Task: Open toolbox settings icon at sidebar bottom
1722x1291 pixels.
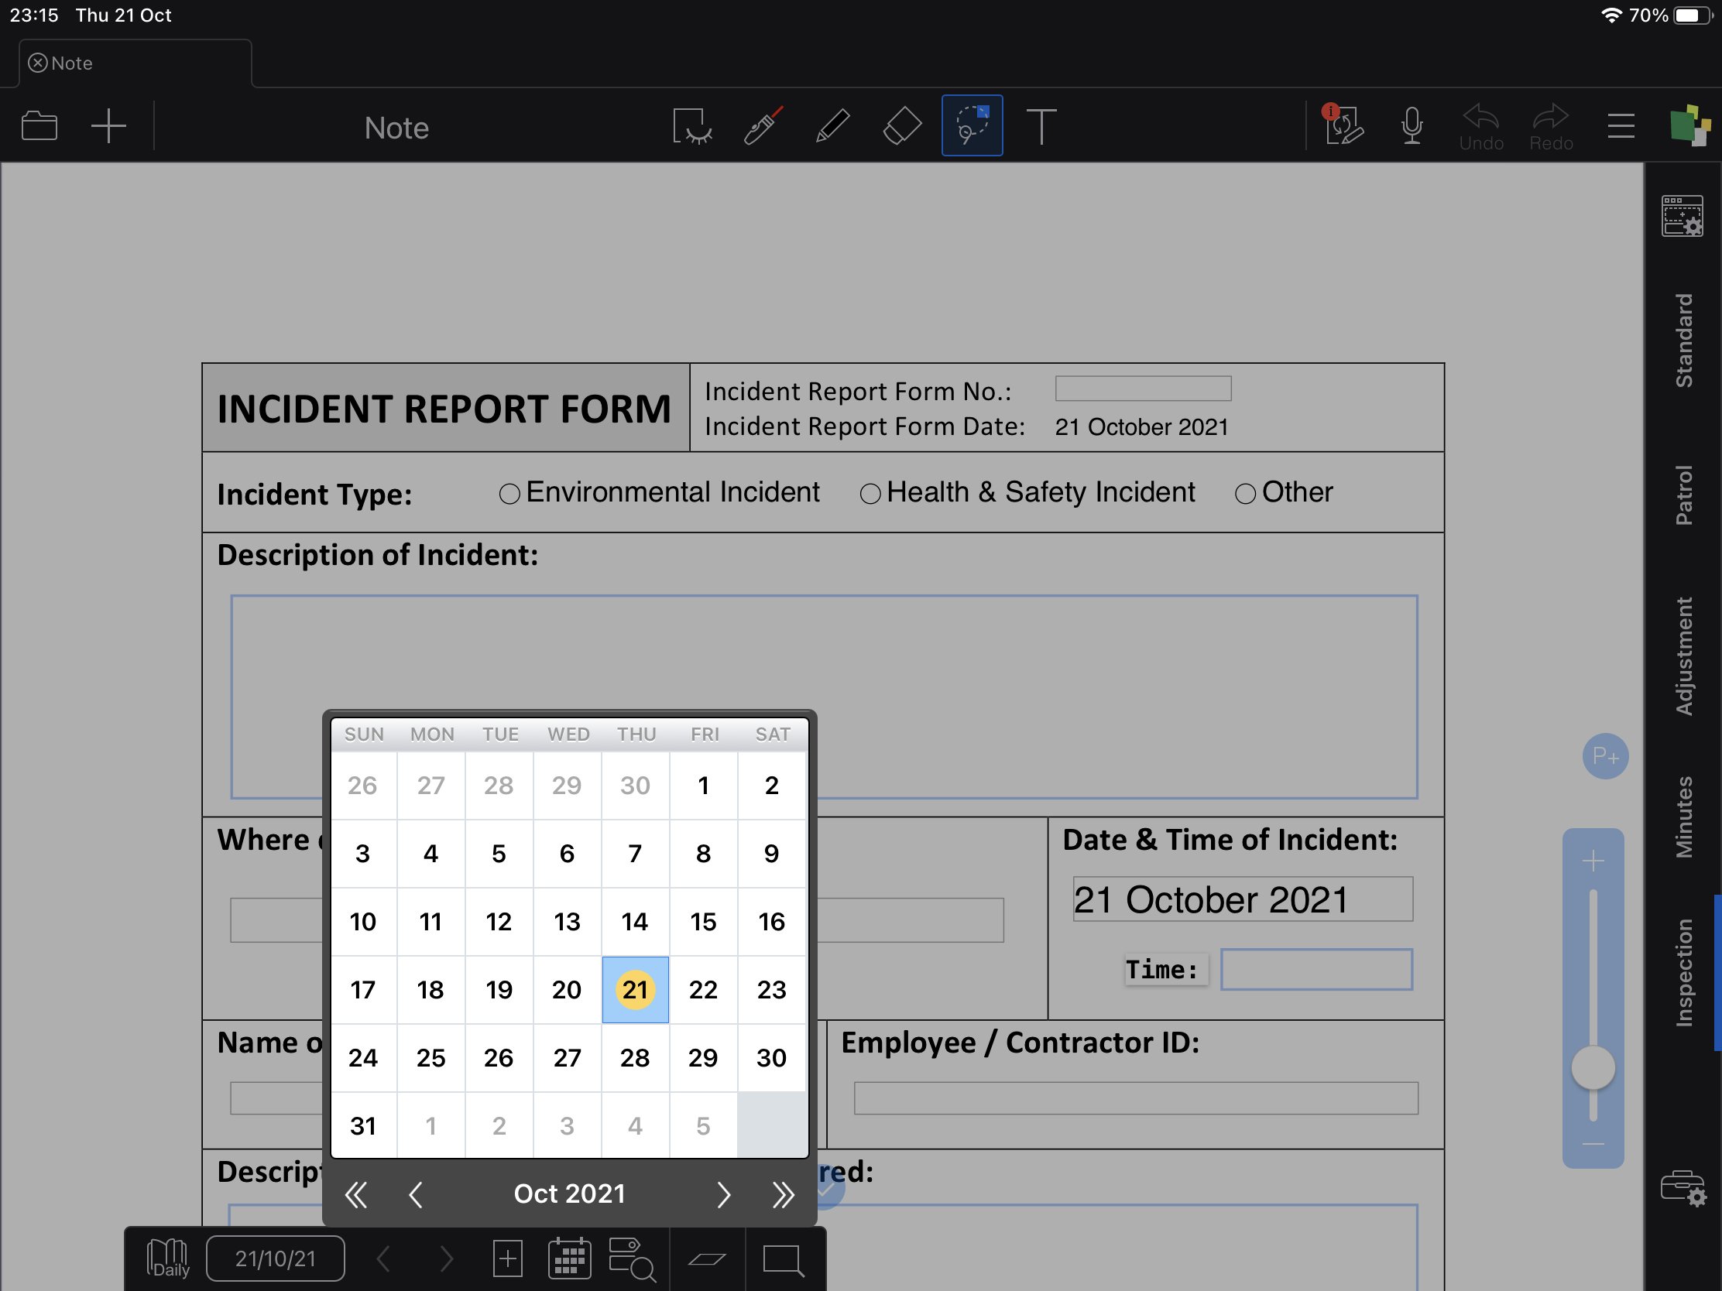Action: [x=1683, y=1188]
